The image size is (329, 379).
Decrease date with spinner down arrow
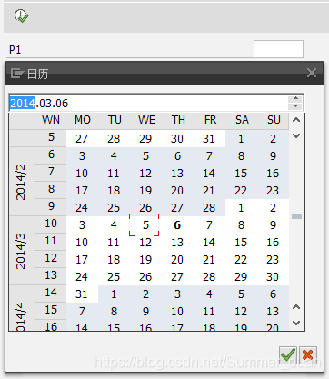pos(295,106)
